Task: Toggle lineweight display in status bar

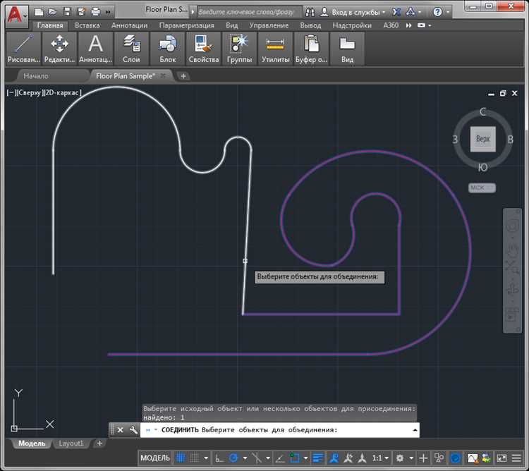Action: click(x=318, y=458)
